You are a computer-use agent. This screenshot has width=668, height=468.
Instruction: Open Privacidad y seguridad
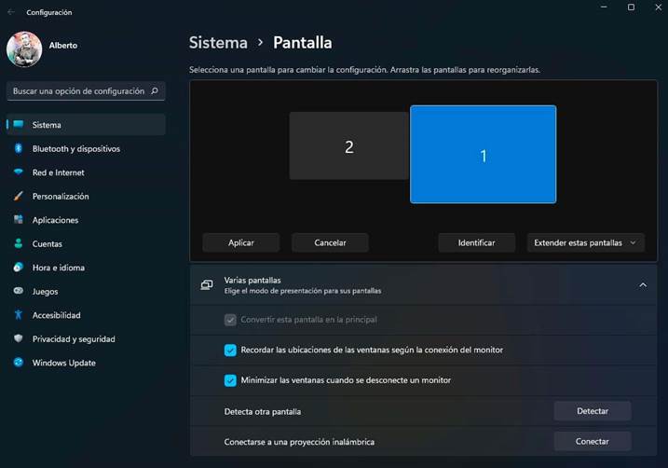point(86,338)
